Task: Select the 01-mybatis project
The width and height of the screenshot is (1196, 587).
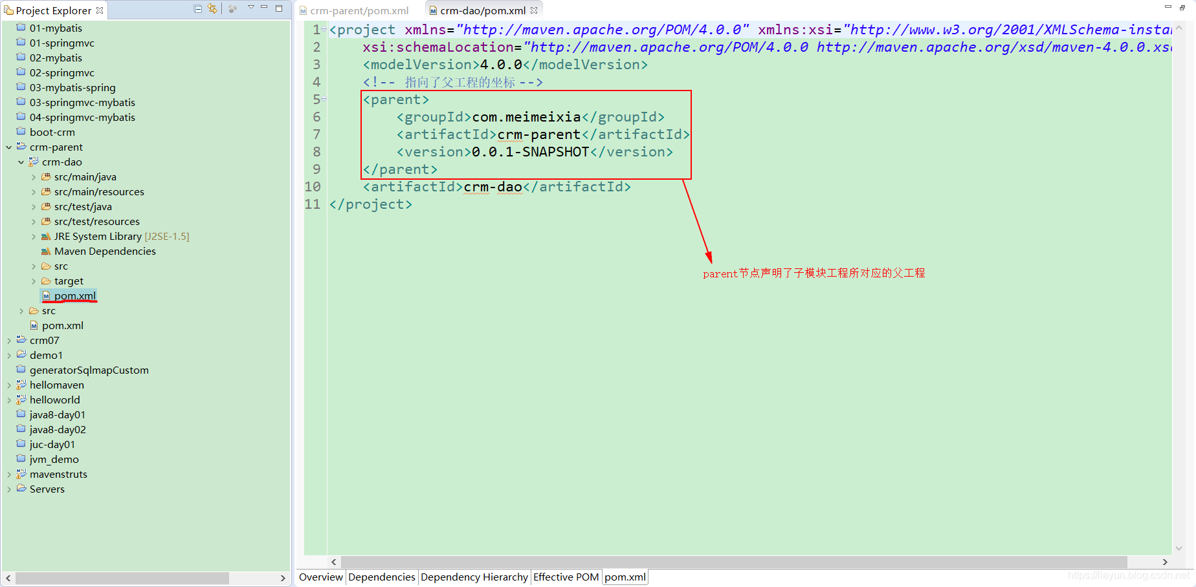Action: [x=56, y=28]
